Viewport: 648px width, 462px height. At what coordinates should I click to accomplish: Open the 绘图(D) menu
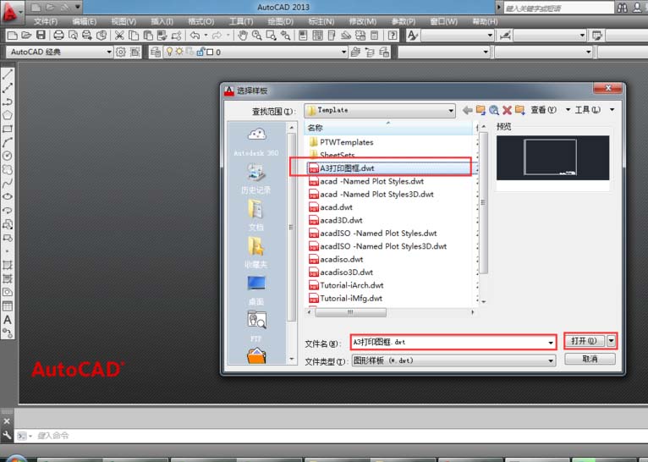tap(280, 21)
